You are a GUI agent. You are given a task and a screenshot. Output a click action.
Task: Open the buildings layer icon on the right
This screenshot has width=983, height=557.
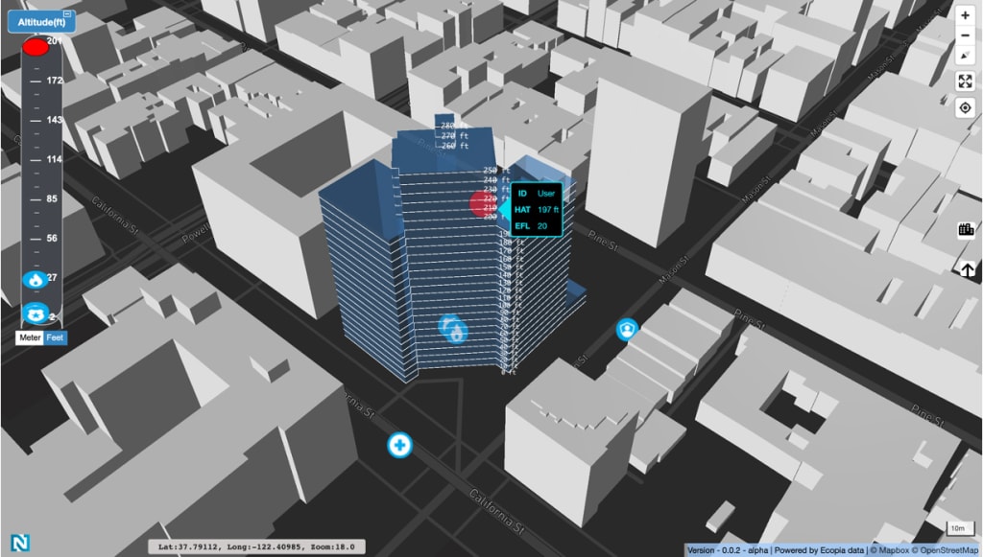(967, 229)
